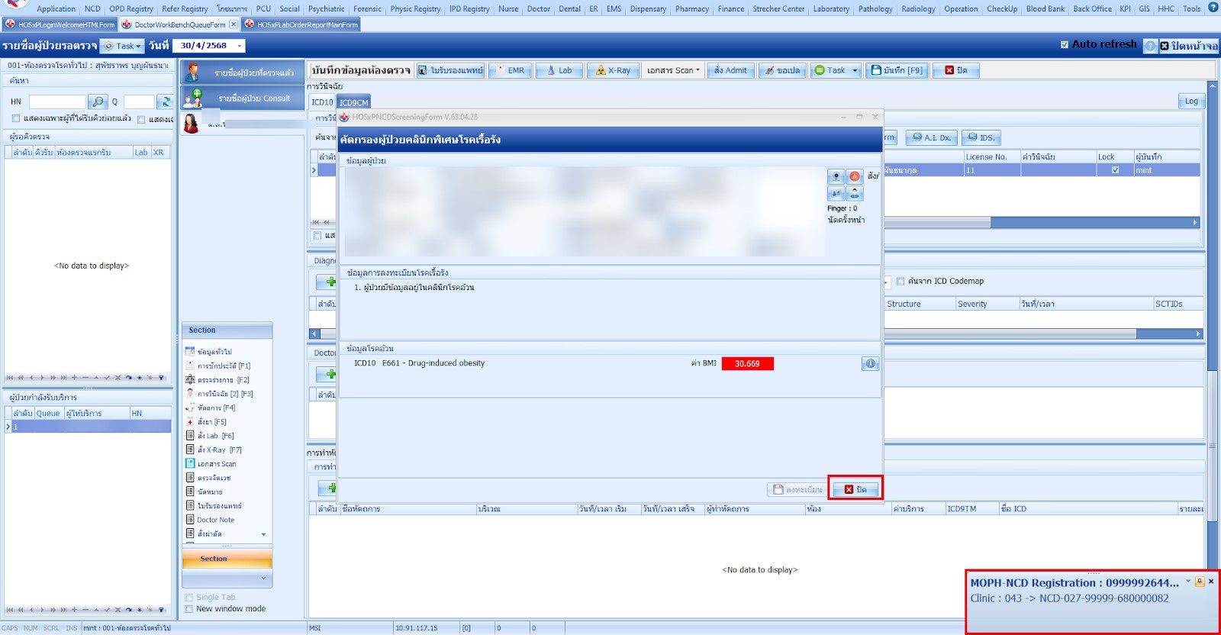The height and width of the screenshot is (635, 1221).
Task: Click the main toolbar ปิด close button
Action: click(956, 70)
